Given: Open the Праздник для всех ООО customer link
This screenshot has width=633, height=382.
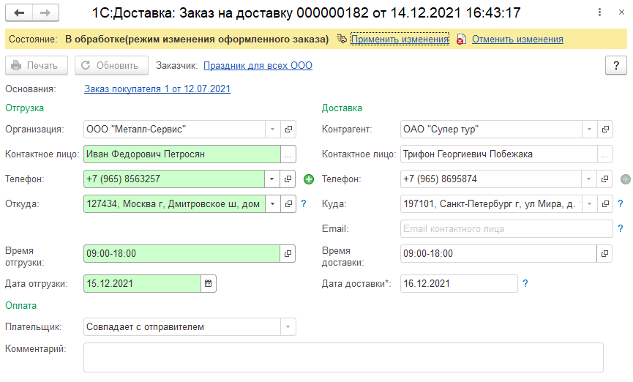Looking at the screenshot, I should point(258,65).
